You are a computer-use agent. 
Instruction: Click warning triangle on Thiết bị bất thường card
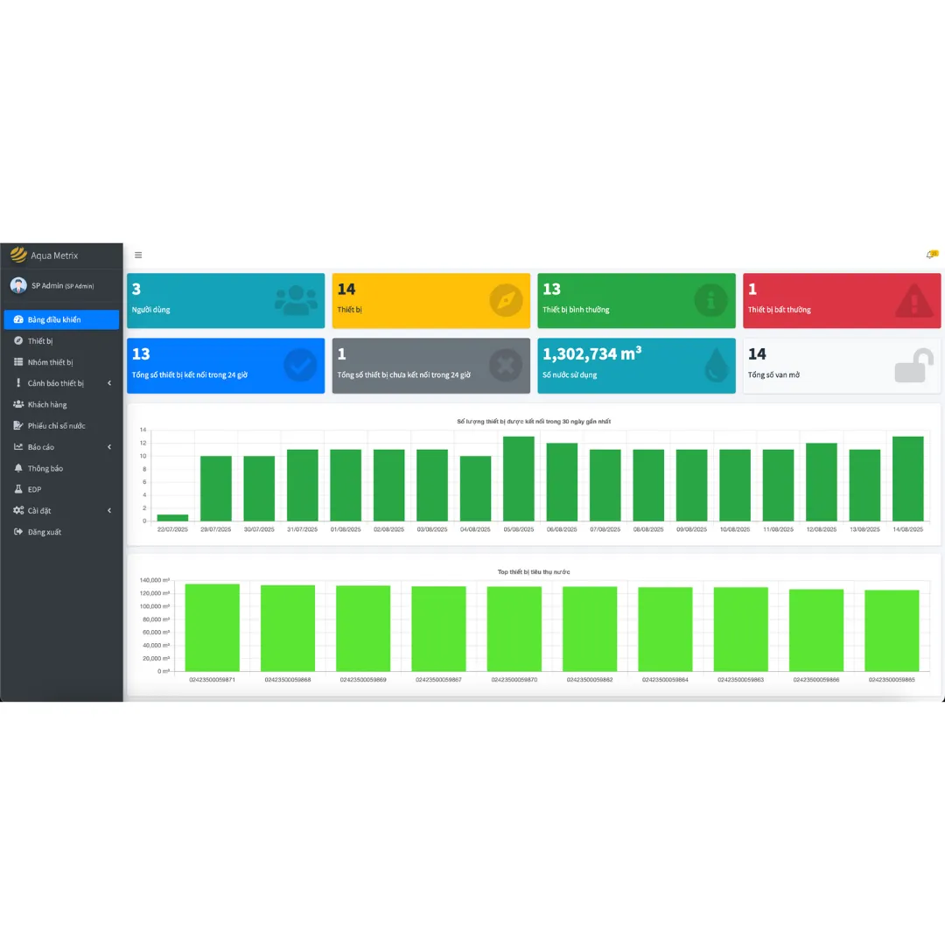(x=914, y=301)
